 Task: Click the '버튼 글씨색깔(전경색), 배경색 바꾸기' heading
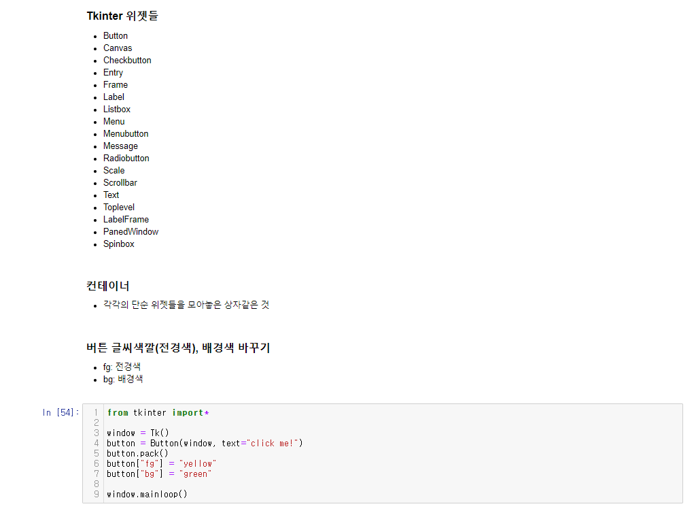click(x=178, y=348)
